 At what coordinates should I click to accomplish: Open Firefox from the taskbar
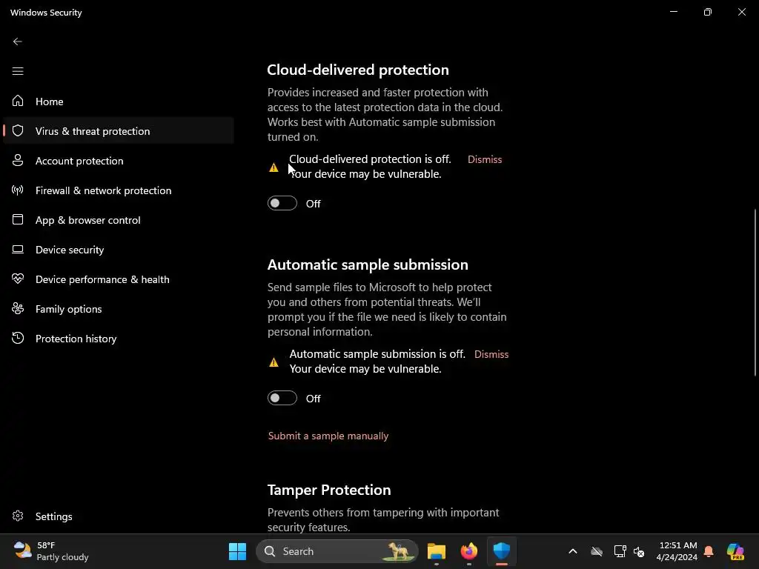pyautogui.click(x=468, y=551)
